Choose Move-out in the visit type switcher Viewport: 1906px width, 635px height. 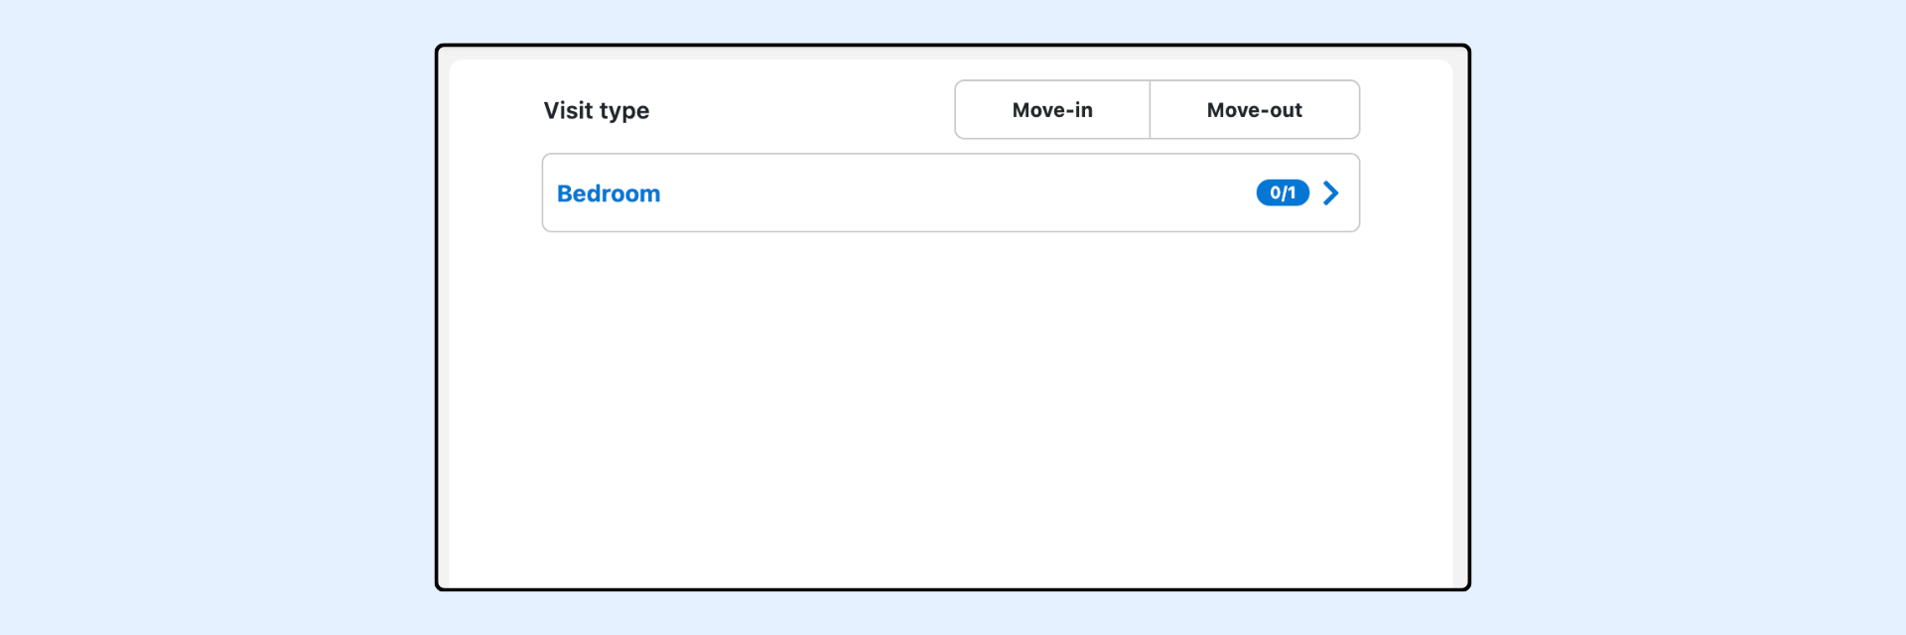coord(1254,110)
